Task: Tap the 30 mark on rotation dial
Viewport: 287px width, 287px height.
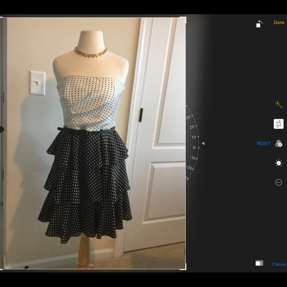Action: point(189,117)
